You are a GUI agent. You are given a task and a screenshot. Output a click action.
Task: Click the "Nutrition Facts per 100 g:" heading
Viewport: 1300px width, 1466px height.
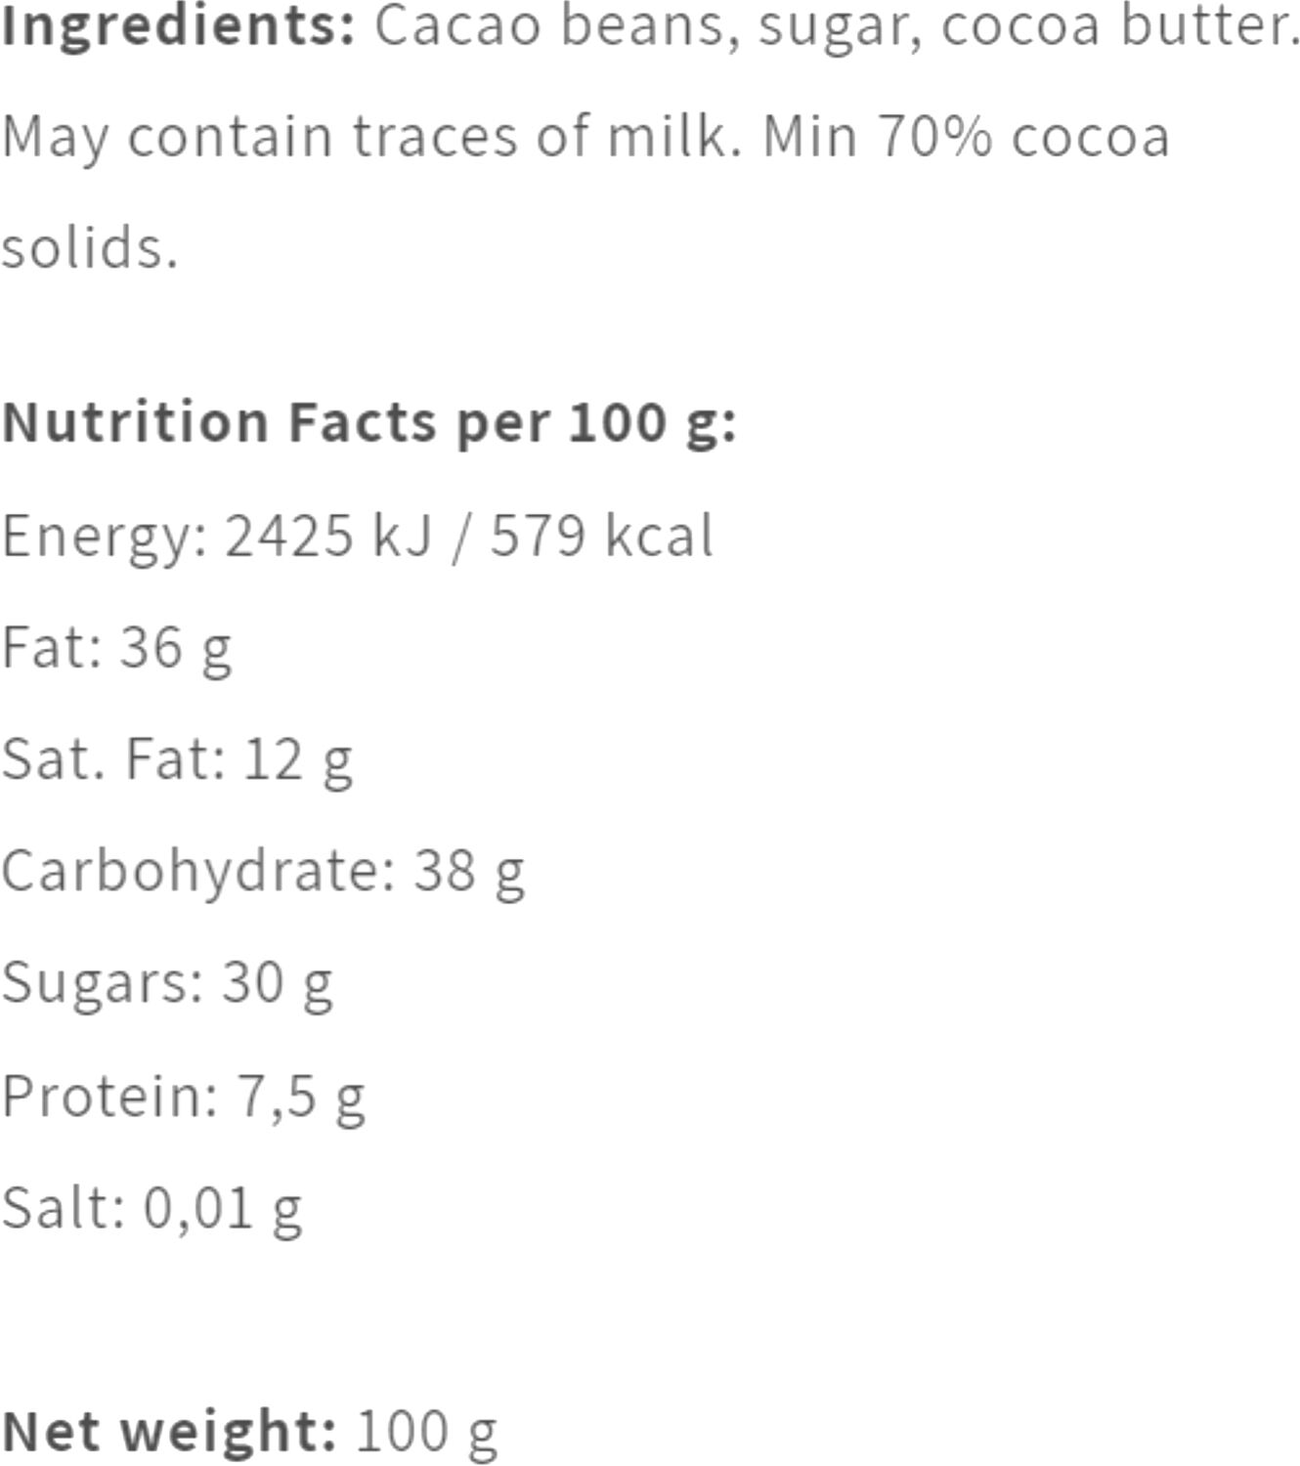[368, 423]
